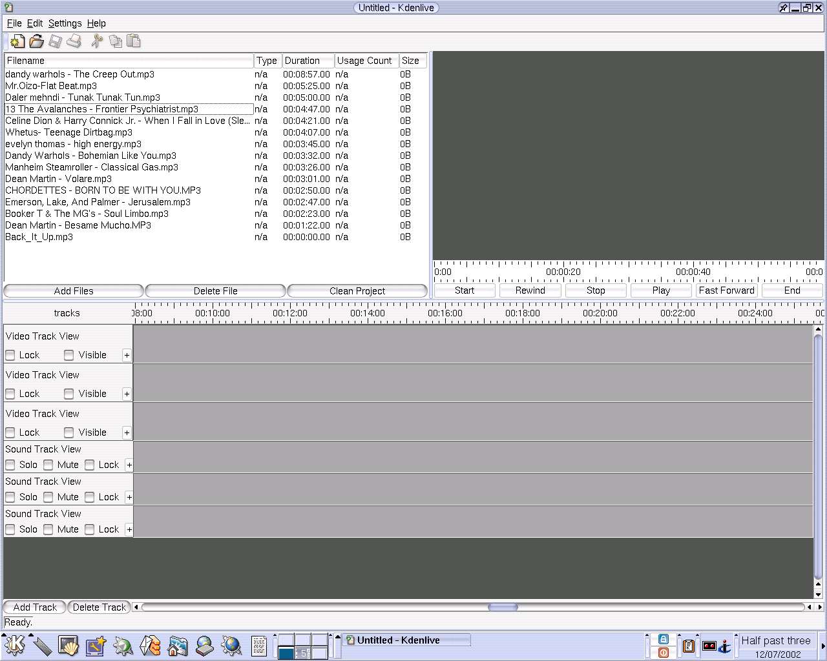Sort the file list by Duration column header
This screenshot has width=827, height=661.
pos(308,61)
